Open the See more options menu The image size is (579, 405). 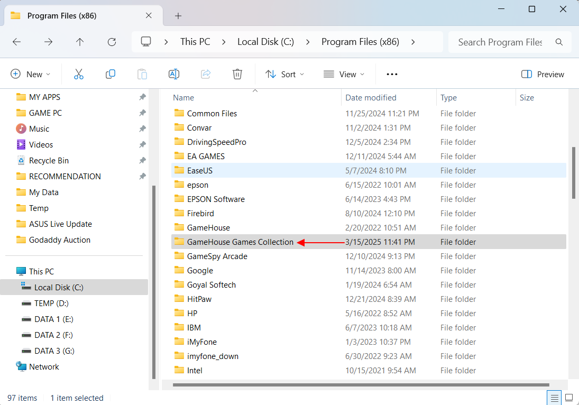(x=392, y=74)
